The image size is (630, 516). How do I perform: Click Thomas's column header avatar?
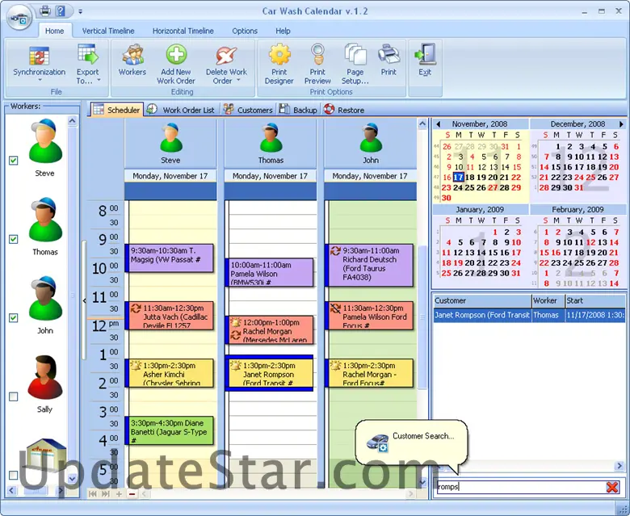271,138
